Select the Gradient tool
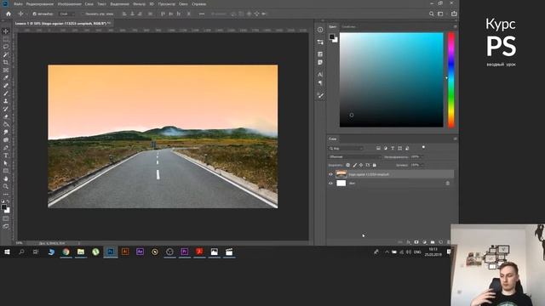 6,124
